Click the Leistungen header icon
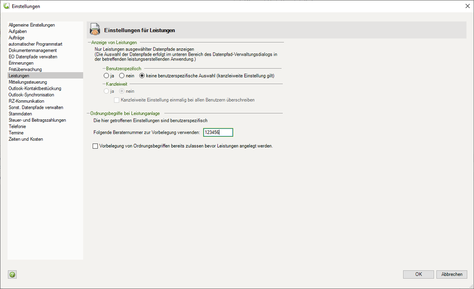Viewport: 474px width, 289px height. [95, 30]
